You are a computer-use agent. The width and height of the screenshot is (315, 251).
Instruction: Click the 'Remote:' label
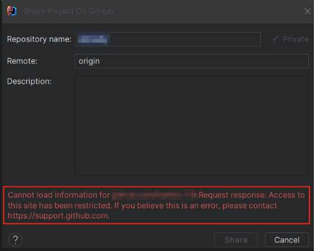[x=22, y=61]
